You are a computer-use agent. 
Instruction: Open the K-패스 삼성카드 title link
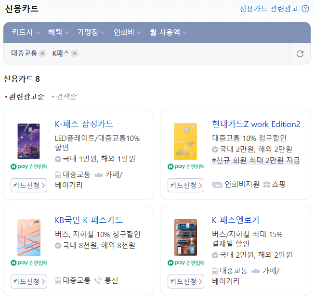coord(84,124)
